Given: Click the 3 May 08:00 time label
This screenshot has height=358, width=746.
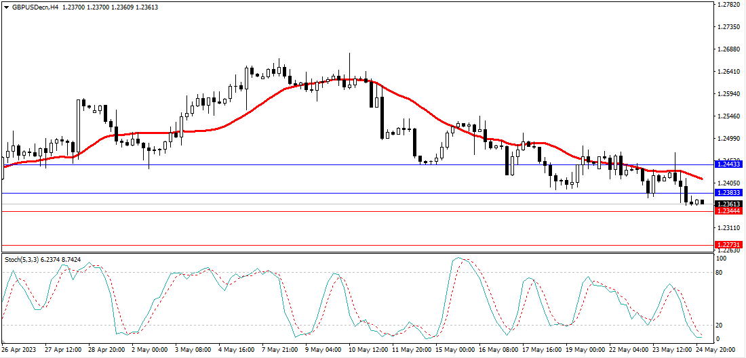Looking at the screenshot, I should click(x=194, y=349).
